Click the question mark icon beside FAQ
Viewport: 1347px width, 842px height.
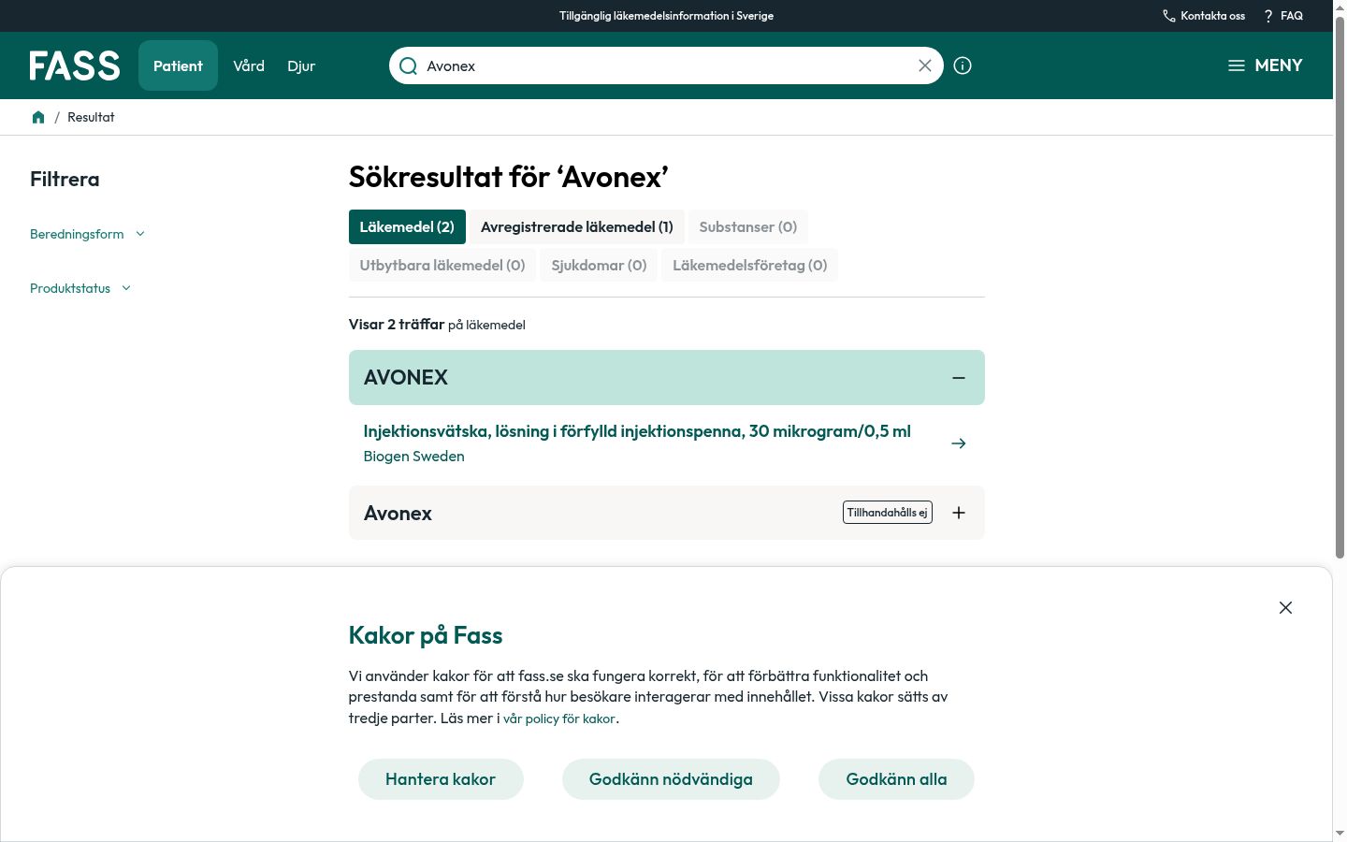point(1268,16)
